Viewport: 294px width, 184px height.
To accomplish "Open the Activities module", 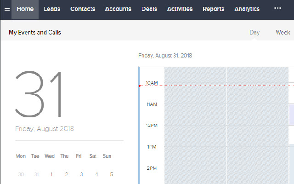I will pyautogui.click(x=180, y=9).
